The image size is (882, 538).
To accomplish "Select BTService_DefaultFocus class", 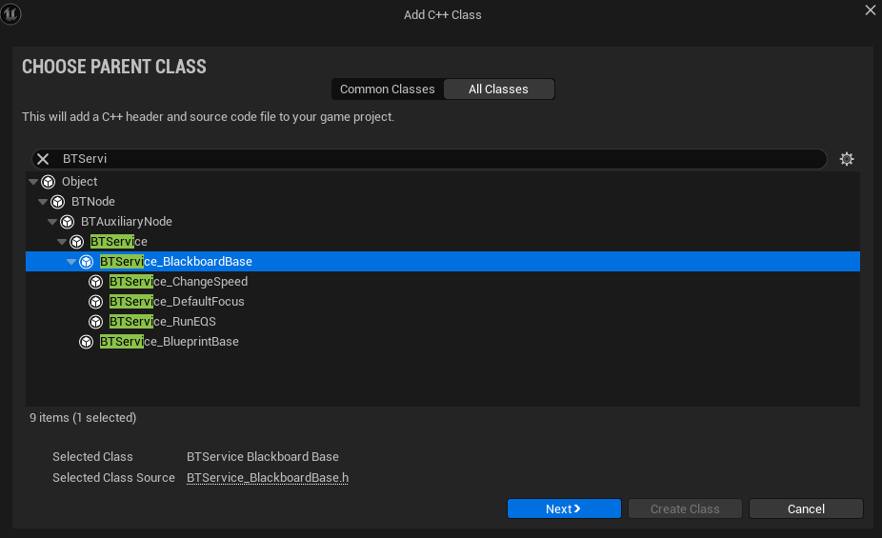I will tap(443, 302).
